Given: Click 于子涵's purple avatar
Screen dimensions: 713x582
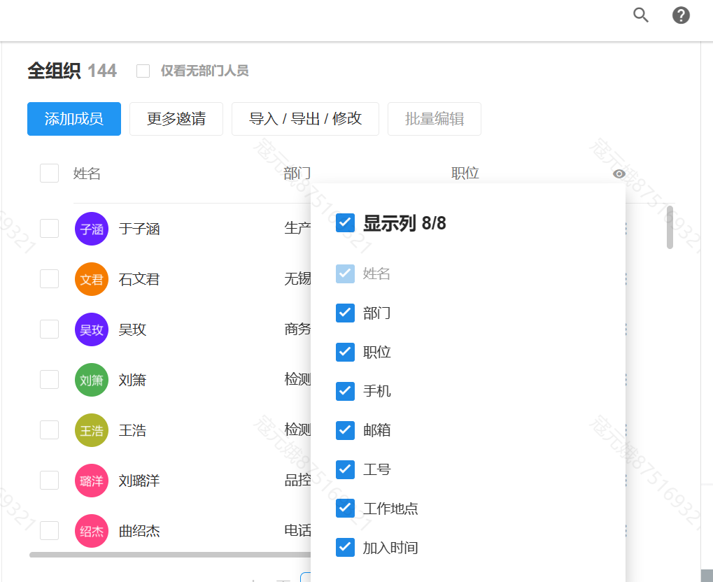Looking at the screenshot, I should pos(92,229).
